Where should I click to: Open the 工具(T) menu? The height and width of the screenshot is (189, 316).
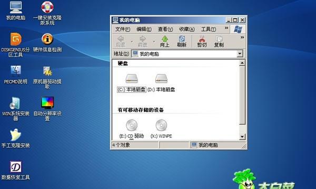coord(209,29)
